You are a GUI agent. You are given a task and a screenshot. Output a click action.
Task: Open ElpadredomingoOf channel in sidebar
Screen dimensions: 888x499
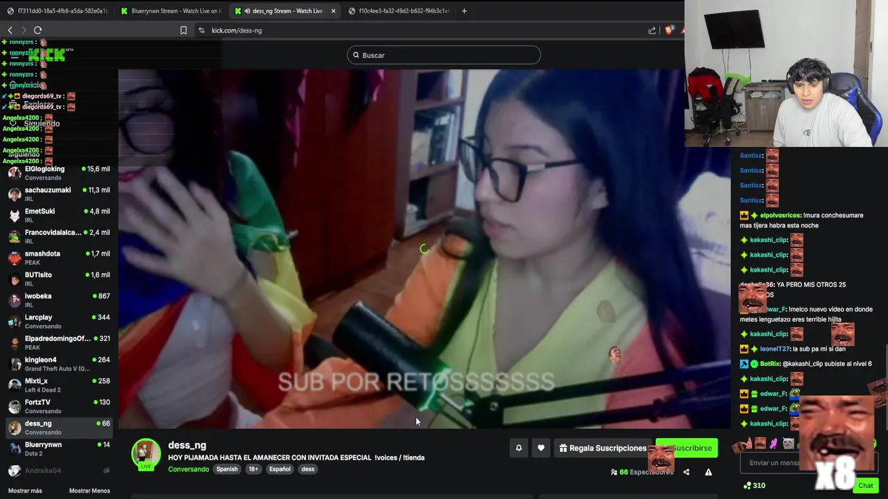point(59,342)
